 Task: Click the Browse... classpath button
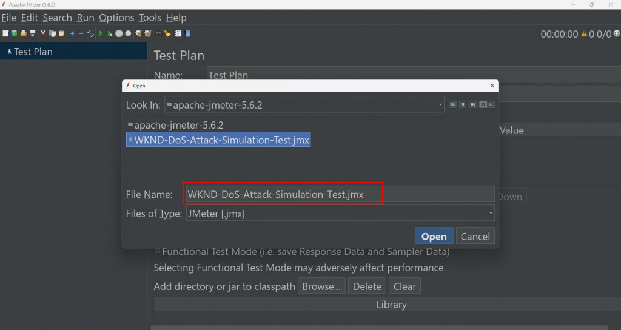tap(321, 286)
